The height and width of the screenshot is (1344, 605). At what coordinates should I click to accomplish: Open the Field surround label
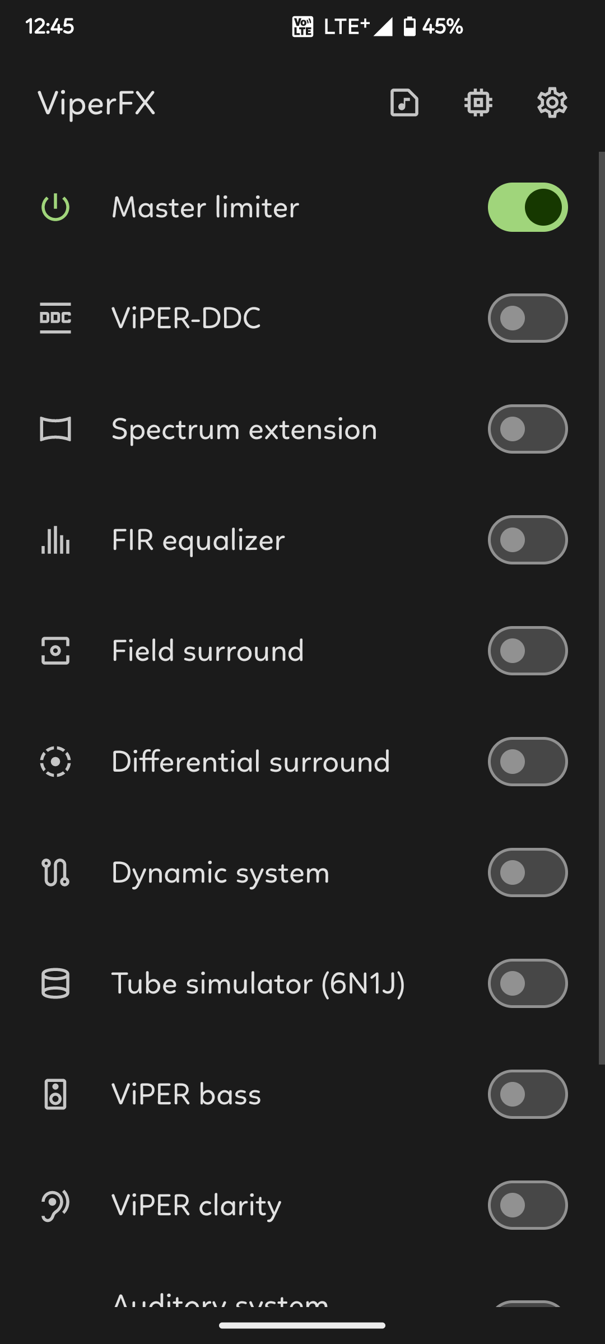coord(207,651)
